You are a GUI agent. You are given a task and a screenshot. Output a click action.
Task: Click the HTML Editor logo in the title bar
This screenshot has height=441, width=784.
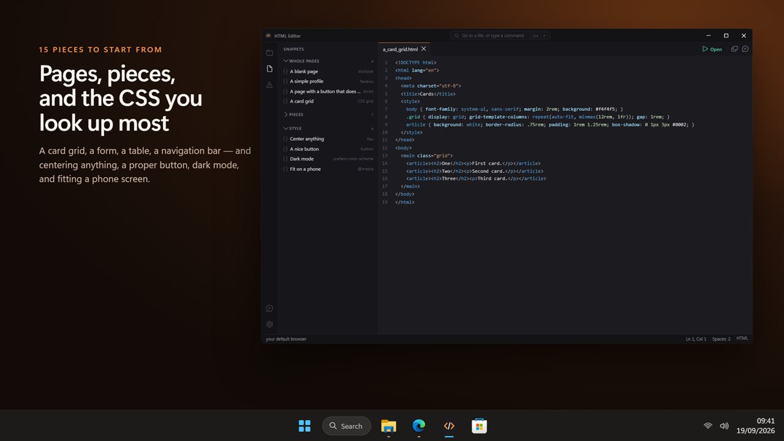[268, 36]
